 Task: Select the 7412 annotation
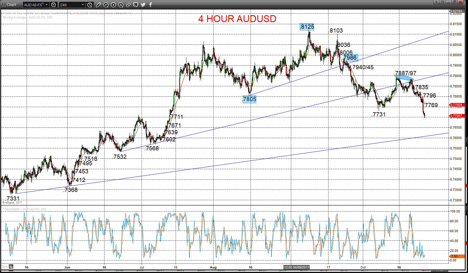click(x=79, y=180)
